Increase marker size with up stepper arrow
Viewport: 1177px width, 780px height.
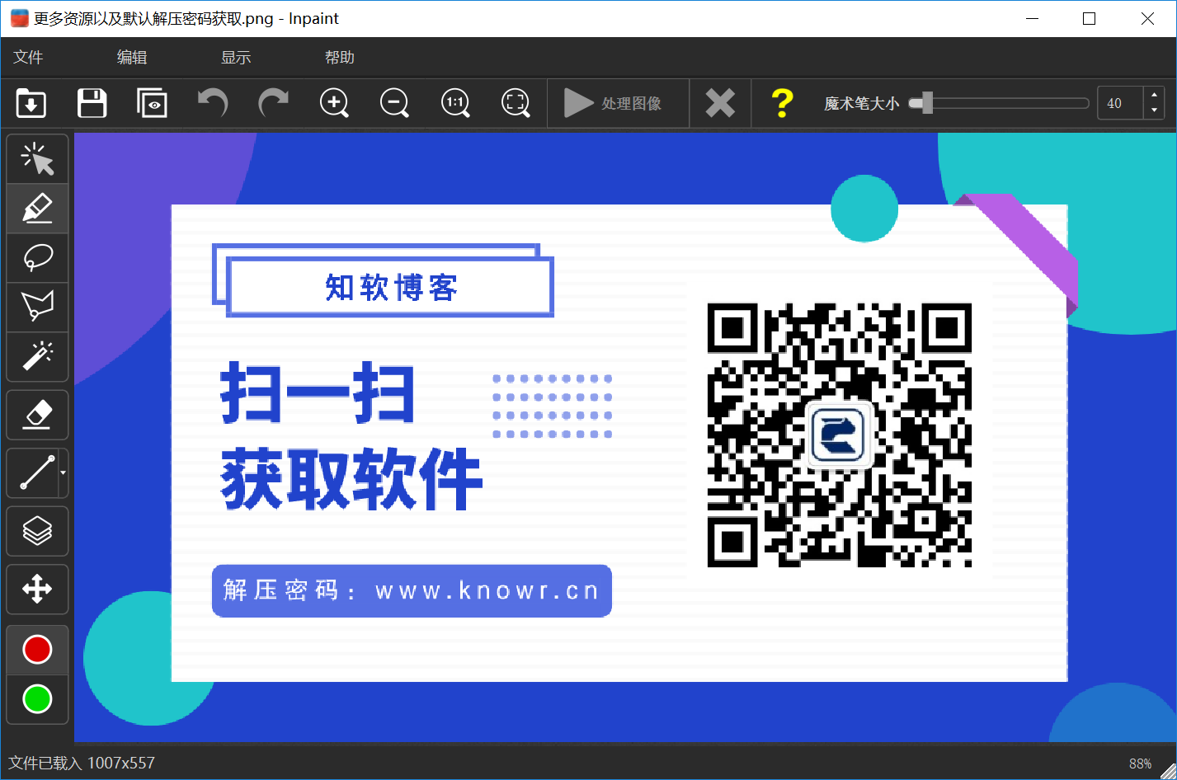(x=1154, y=96)
